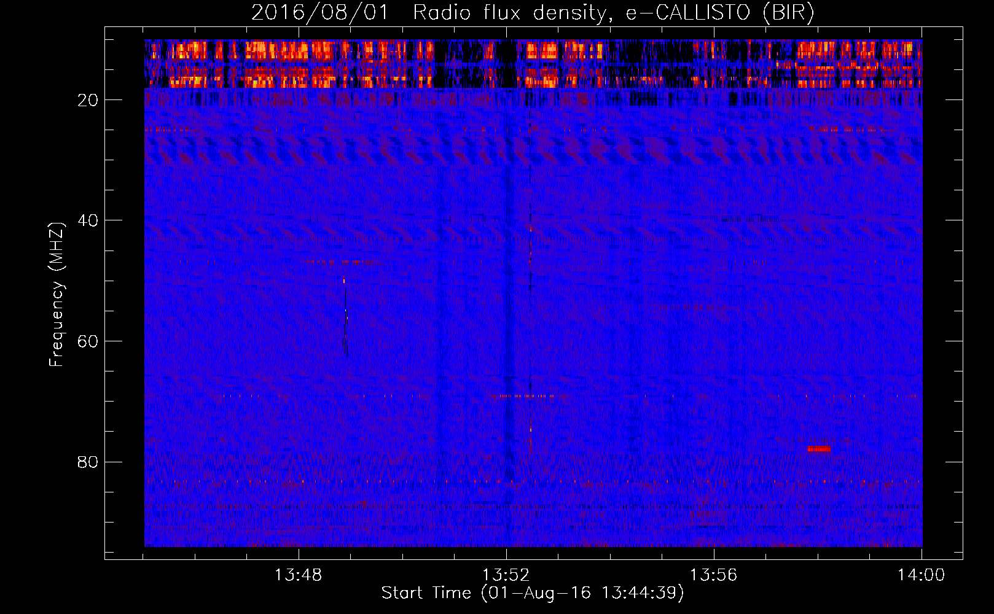Click the bright red burst near 78 MHz
This screenshot has height=614, width=994.
coord(819,449)
